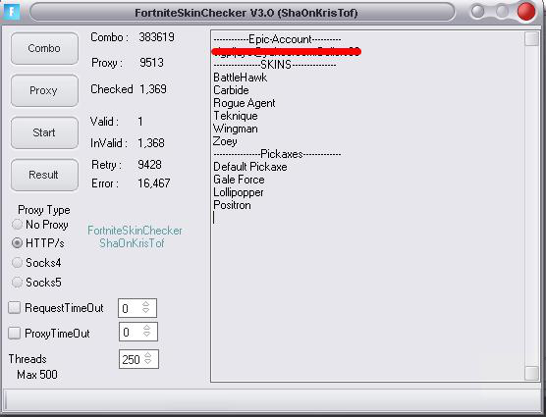546x417 pixels.
Task: Open the Result button
Action: pos(44,175)
